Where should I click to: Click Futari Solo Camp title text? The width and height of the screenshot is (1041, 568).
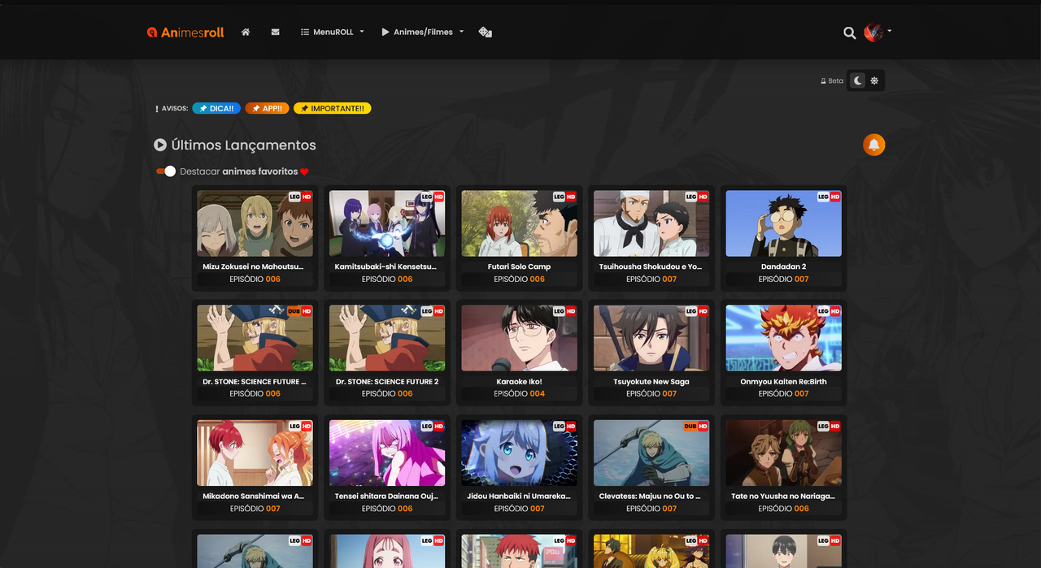click(519, 267)
